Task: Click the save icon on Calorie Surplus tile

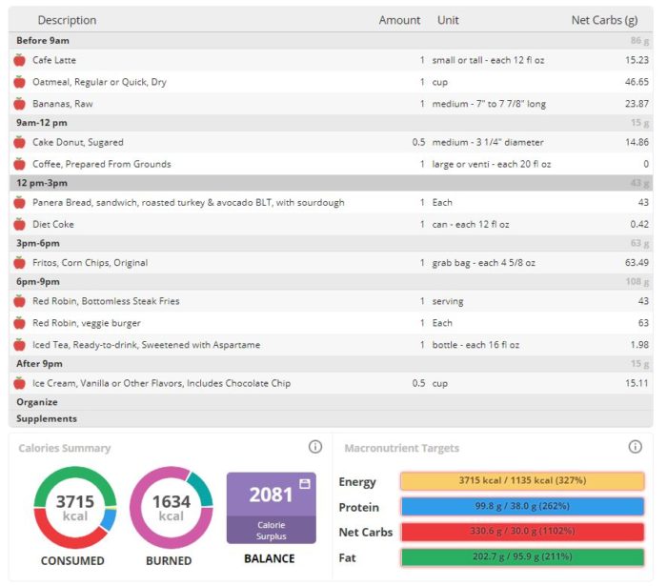Action: coord(305,484)
